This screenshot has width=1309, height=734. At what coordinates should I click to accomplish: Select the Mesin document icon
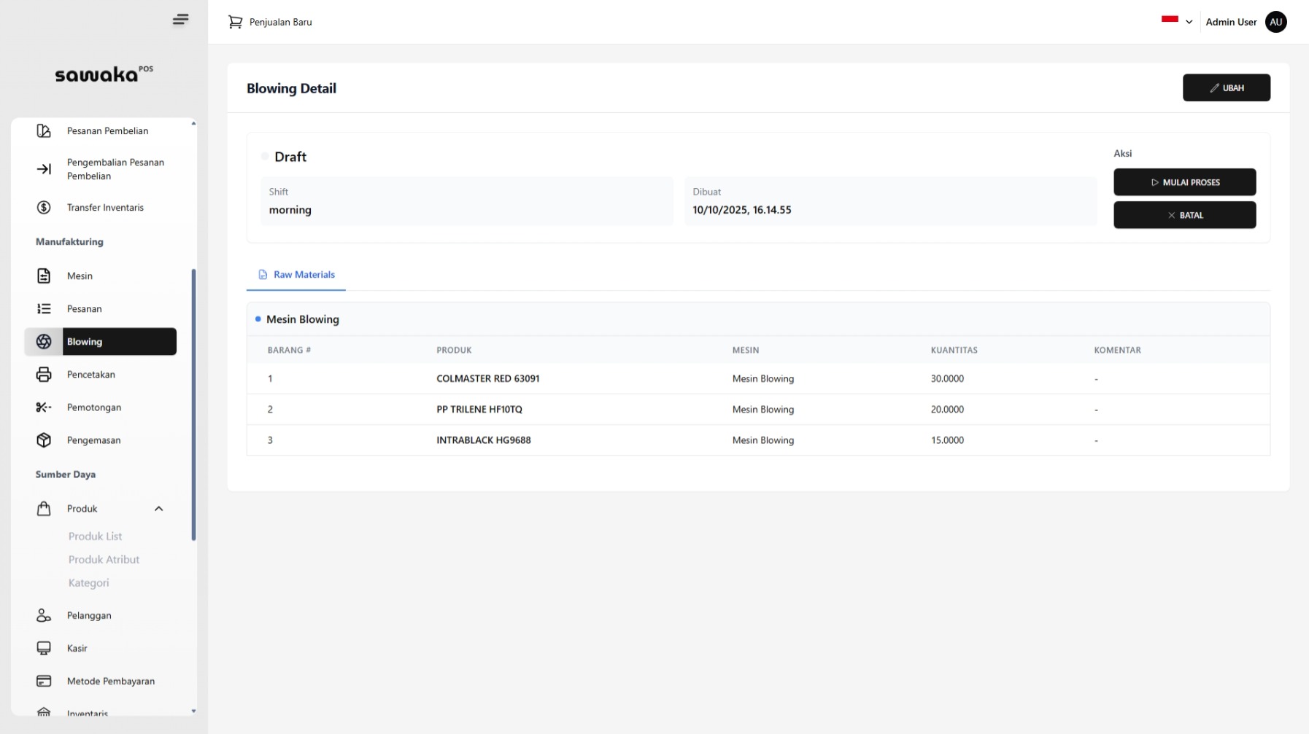point(44,276)
